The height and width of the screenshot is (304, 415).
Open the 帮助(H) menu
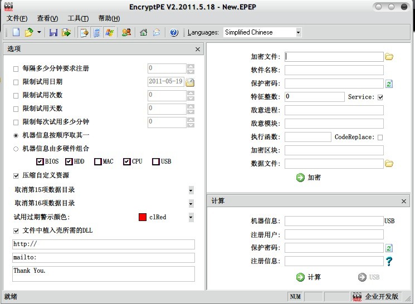109,18
